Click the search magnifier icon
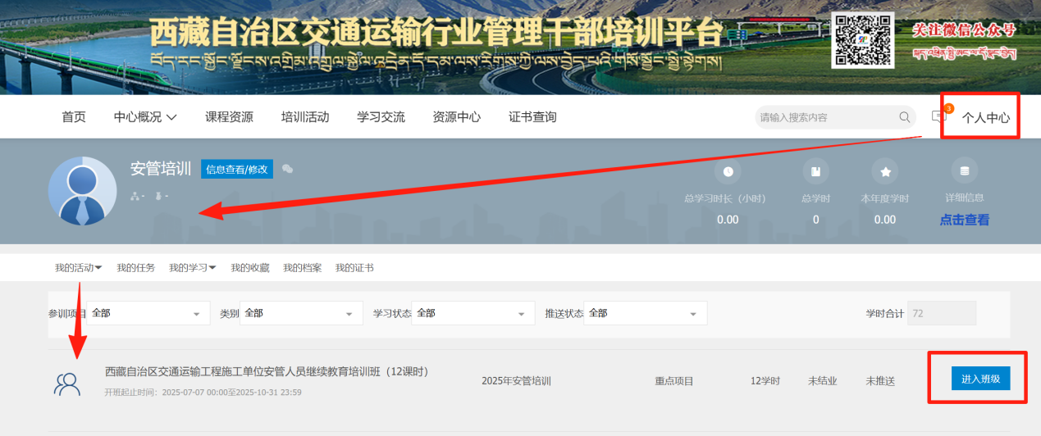 pos(905,117)
